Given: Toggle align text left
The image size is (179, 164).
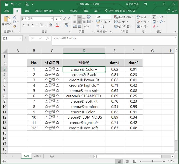Looking at the screenshot, I should coord(75,22).
